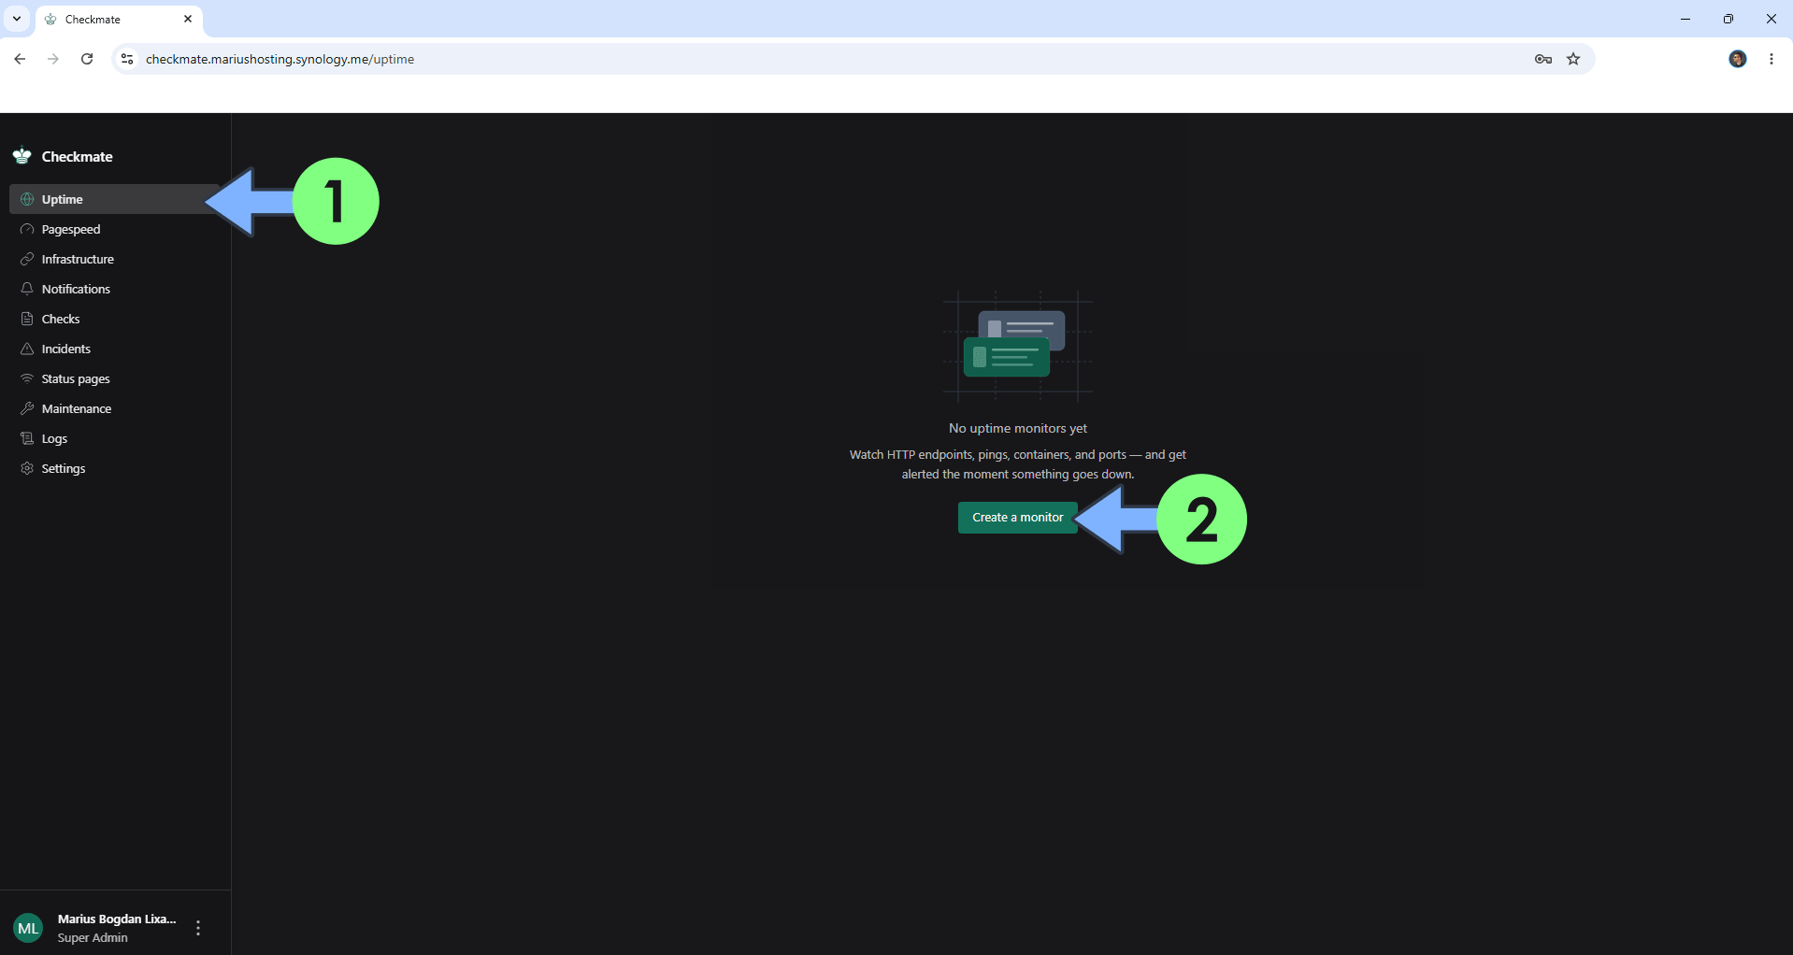Open the Checks section

116,319
